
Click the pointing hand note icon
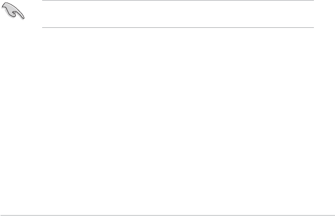pyautogui.click(x=13, y=11)
